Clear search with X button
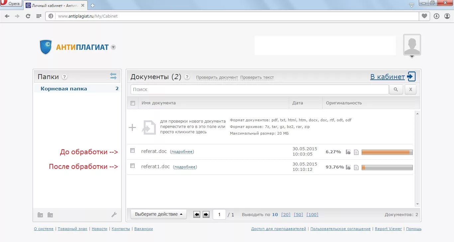Viewport: 454px width, 242px height. [x=410, y=89]
